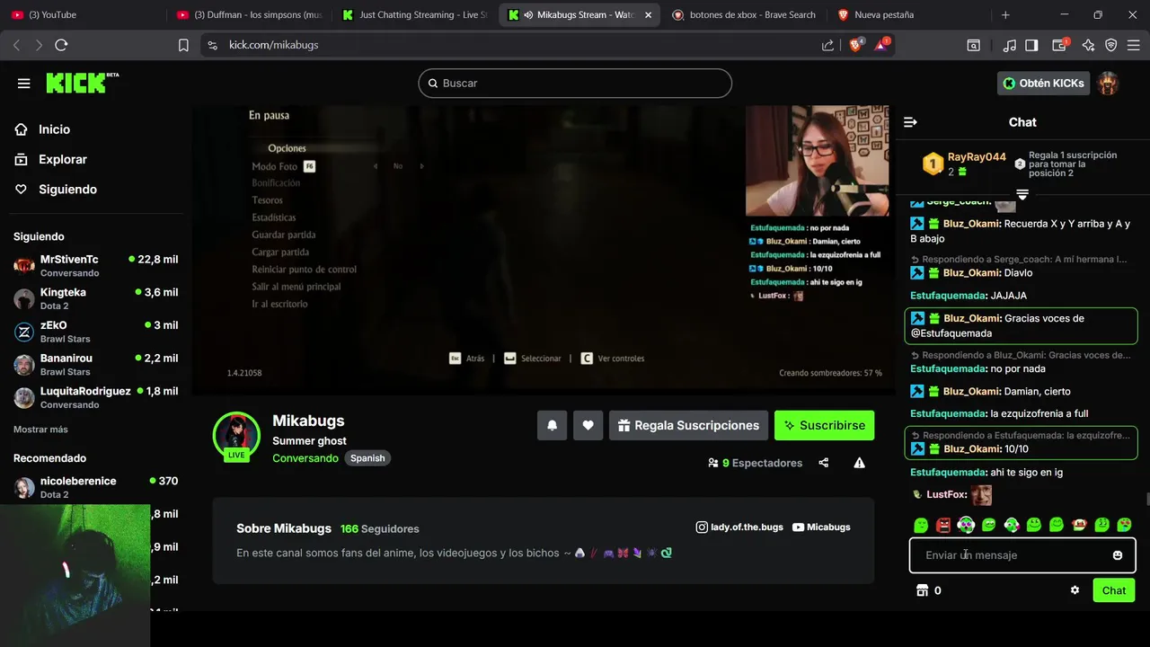Send message with Chat button
The width and height of the screenshot is (1150, 647).
[x=1114, y=590]
